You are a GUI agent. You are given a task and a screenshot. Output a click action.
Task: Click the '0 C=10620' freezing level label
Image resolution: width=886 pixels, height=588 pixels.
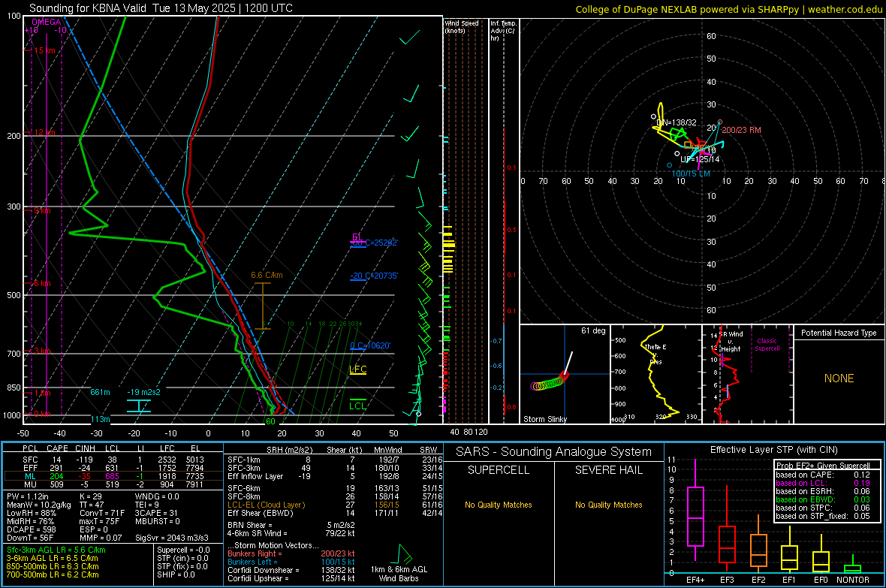(370, 345)
